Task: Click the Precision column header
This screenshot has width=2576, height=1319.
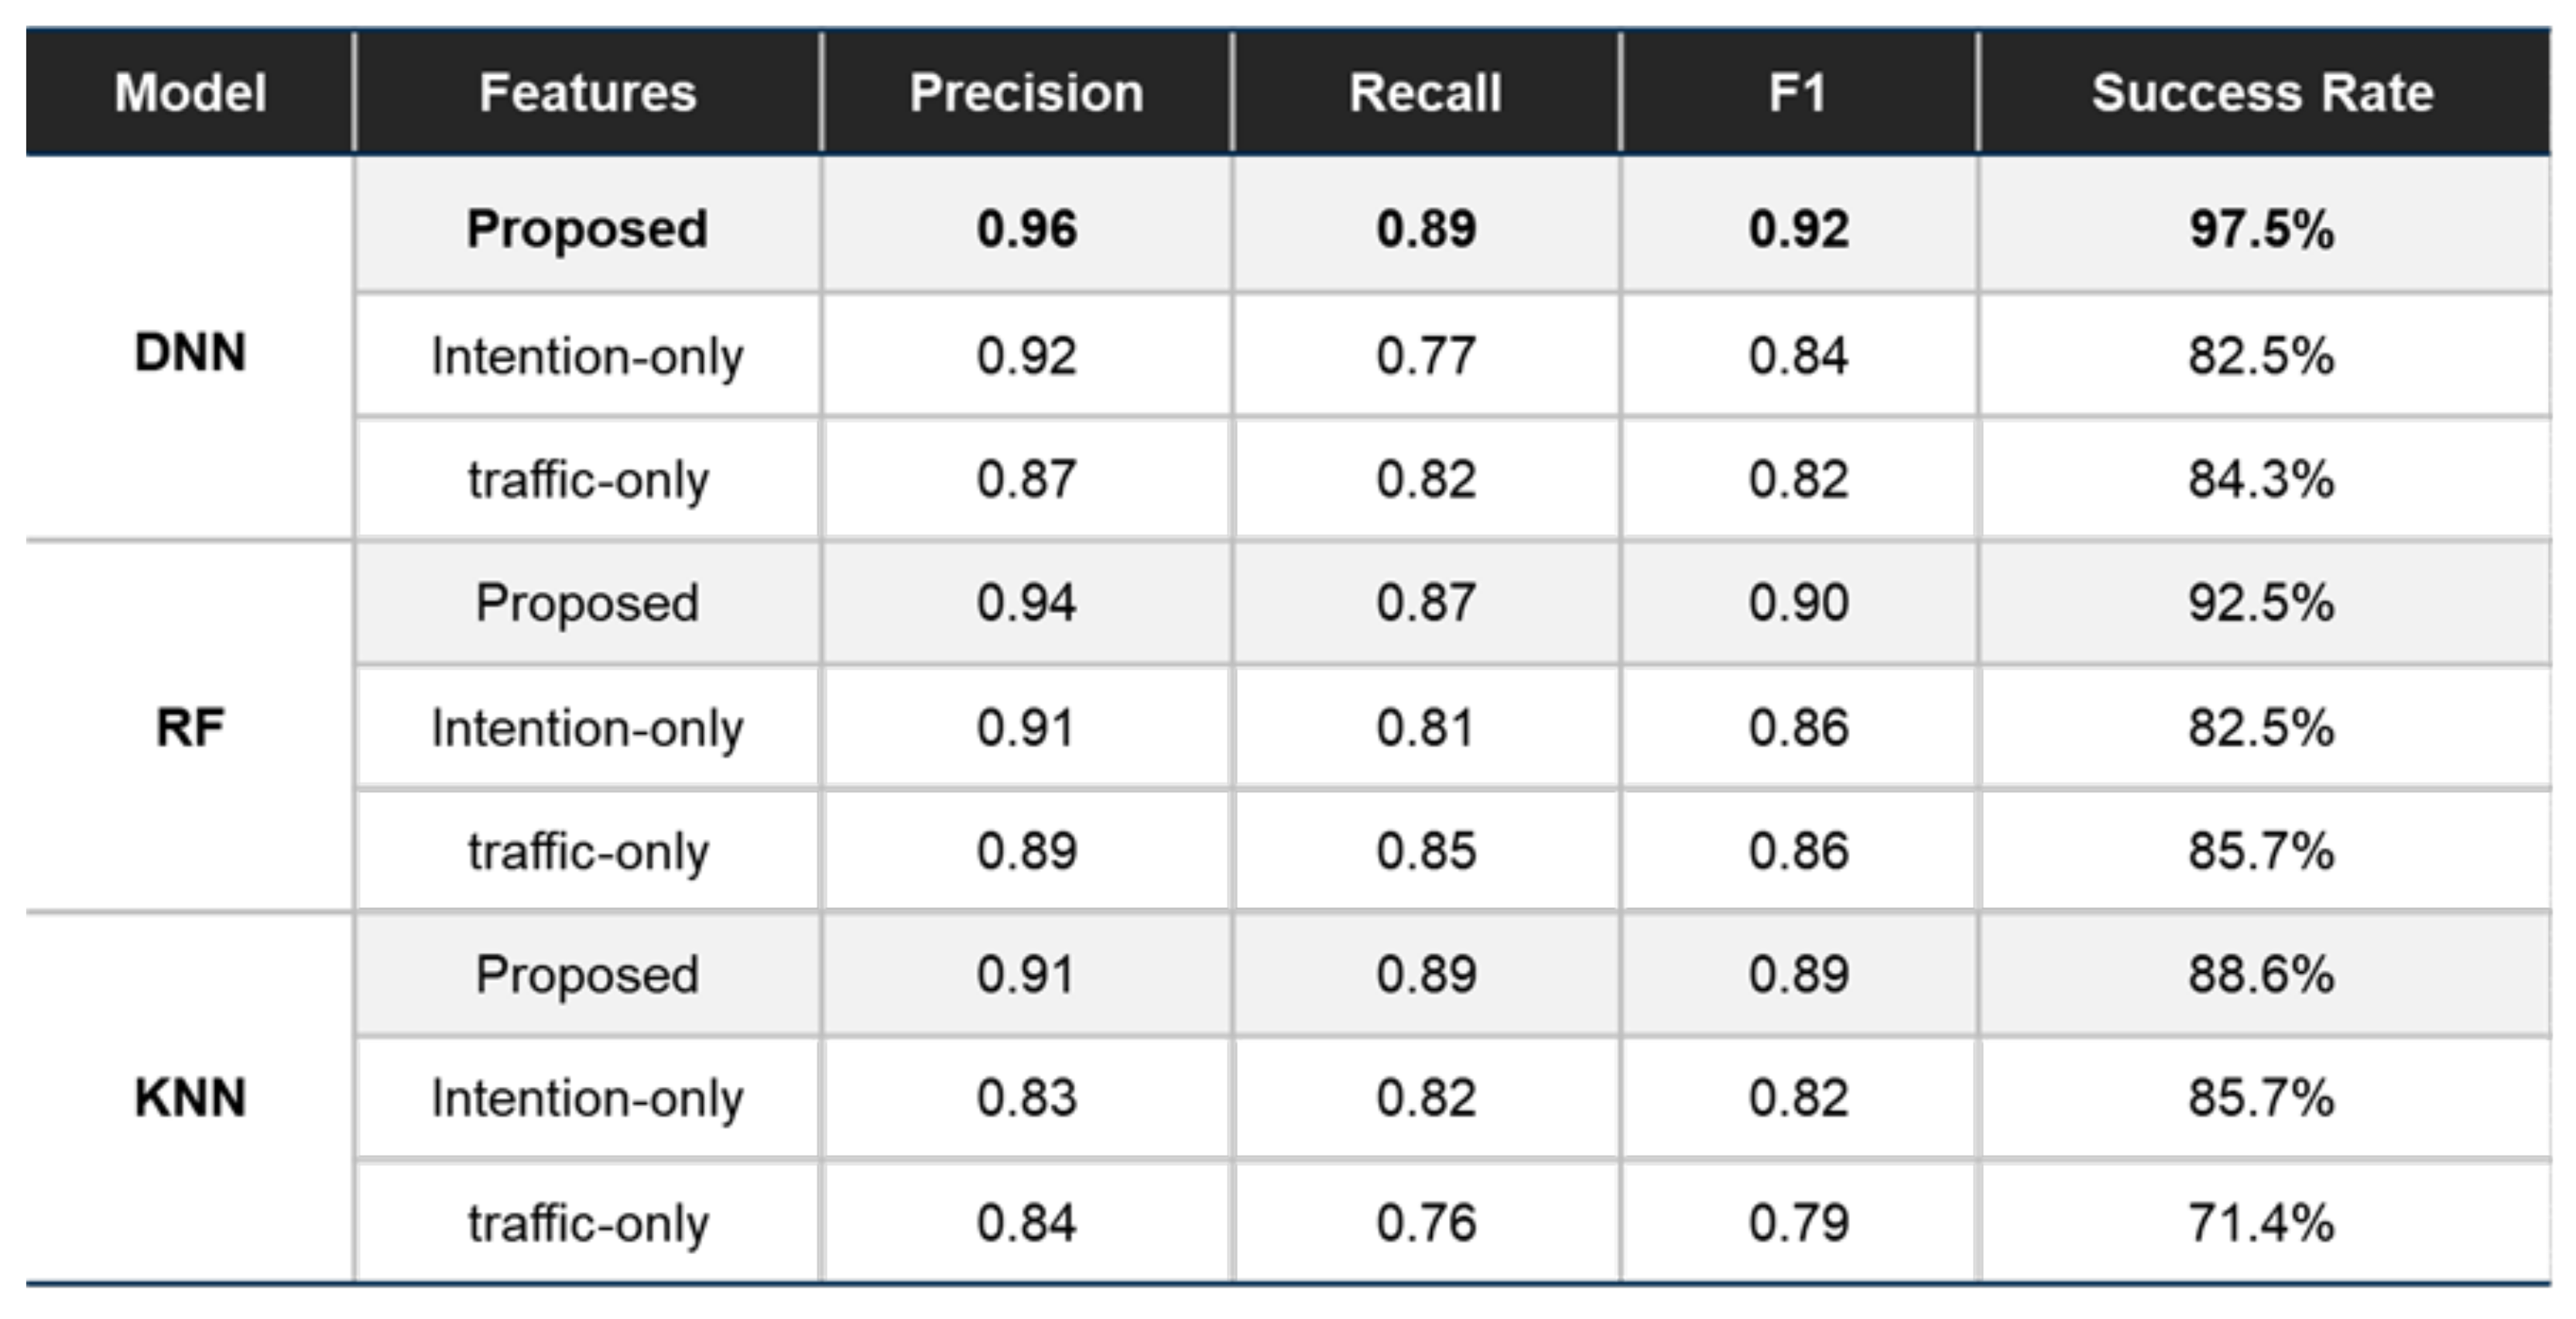Action: [x=1026, y=93]
